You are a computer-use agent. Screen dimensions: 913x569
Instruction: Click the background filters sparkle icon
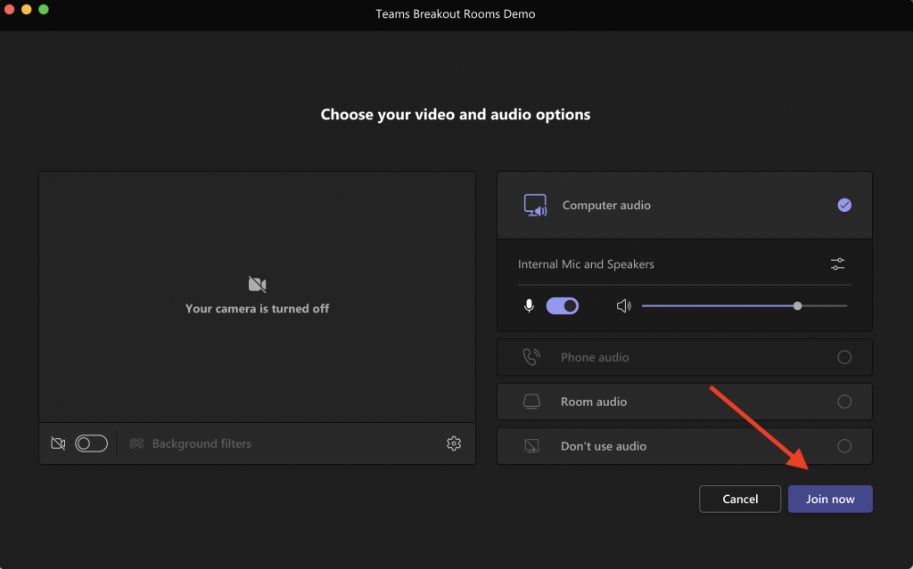[137, 443]
